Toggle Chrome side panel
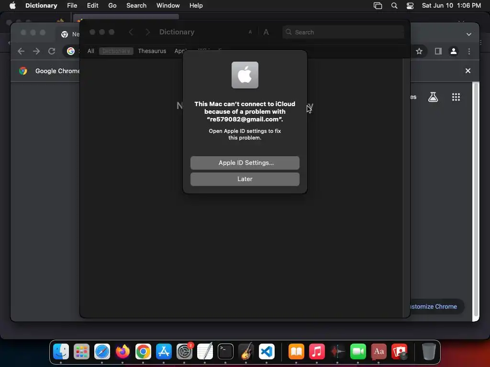This screenshot has height=367, width=490. click(438, 51)
